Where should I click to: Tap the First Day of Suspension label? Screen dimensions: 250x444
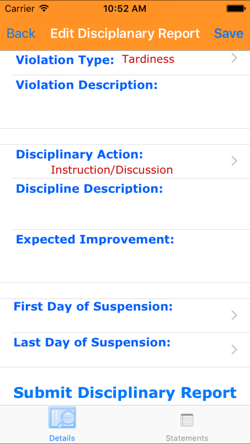pos(93,307)
